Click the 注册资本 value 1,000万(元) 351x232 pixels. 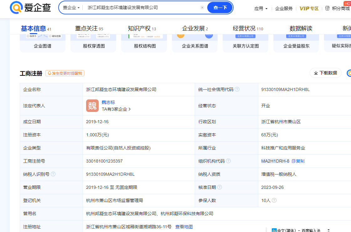98,135
